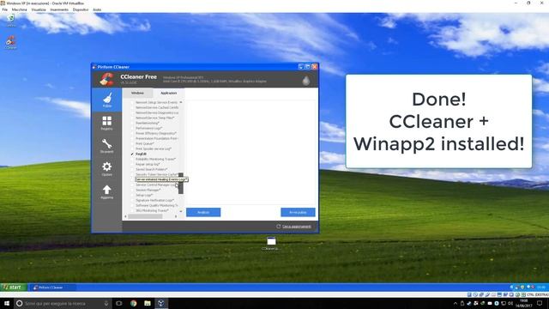Open the VirtualBox File menu
549x309 pixels.
(4, 9)
